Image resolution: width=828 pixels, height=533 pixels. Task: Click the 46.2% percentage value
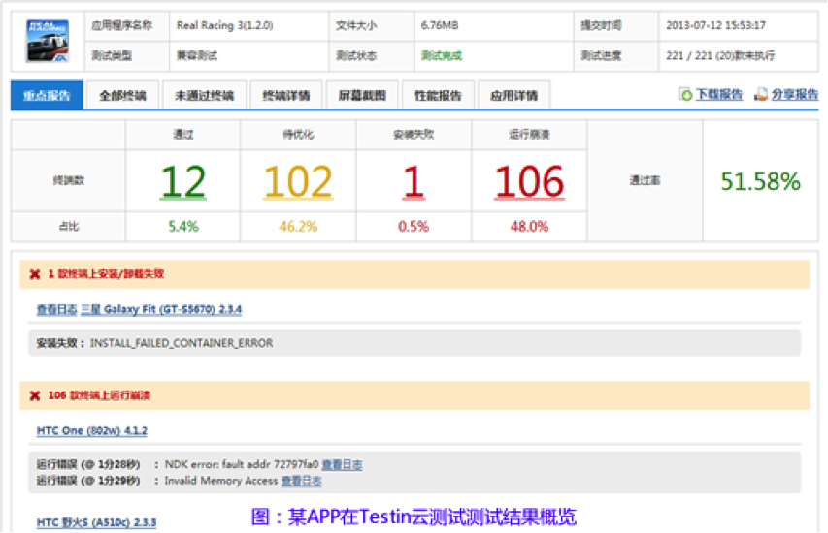[298, 227]
